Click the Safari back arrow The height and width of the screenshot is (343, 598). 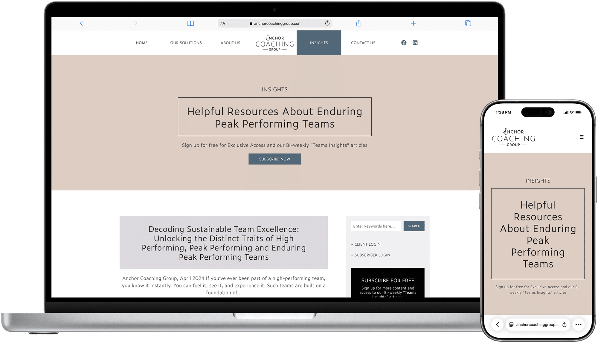[x=81, y=23]
